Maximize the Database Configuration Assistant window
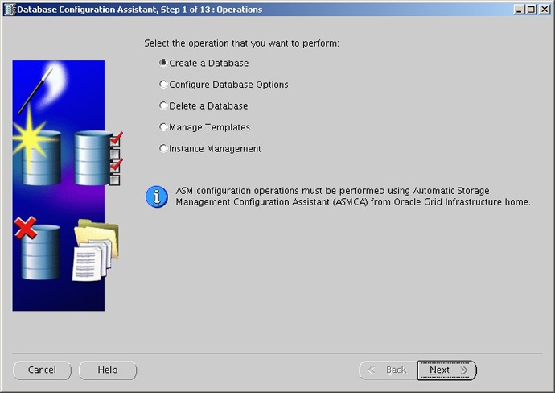555x393 pixels. (x=532, y=9)
